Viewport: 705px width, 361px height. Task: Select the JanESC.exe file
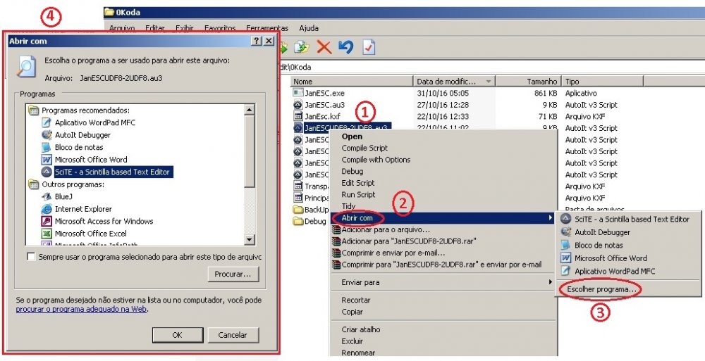click(x=324, y=94)
